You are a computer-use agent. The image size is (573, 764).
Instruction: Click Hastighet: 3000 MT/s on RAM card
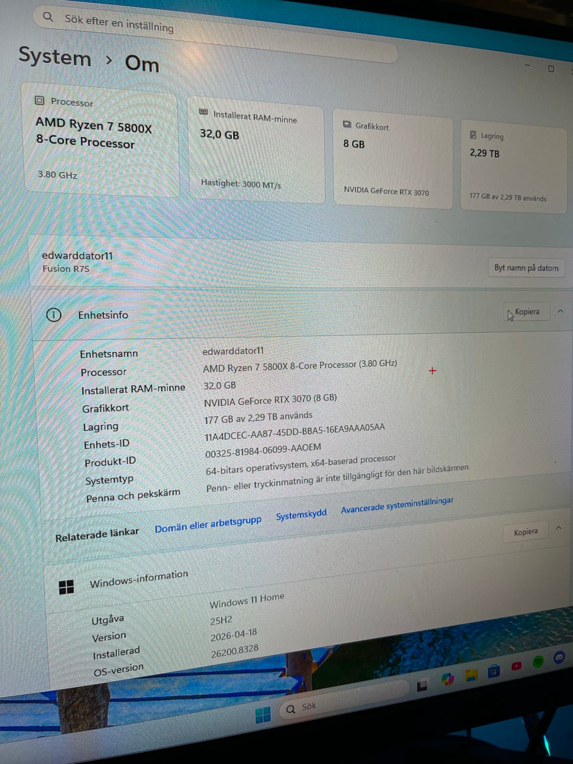coord(241,184)
